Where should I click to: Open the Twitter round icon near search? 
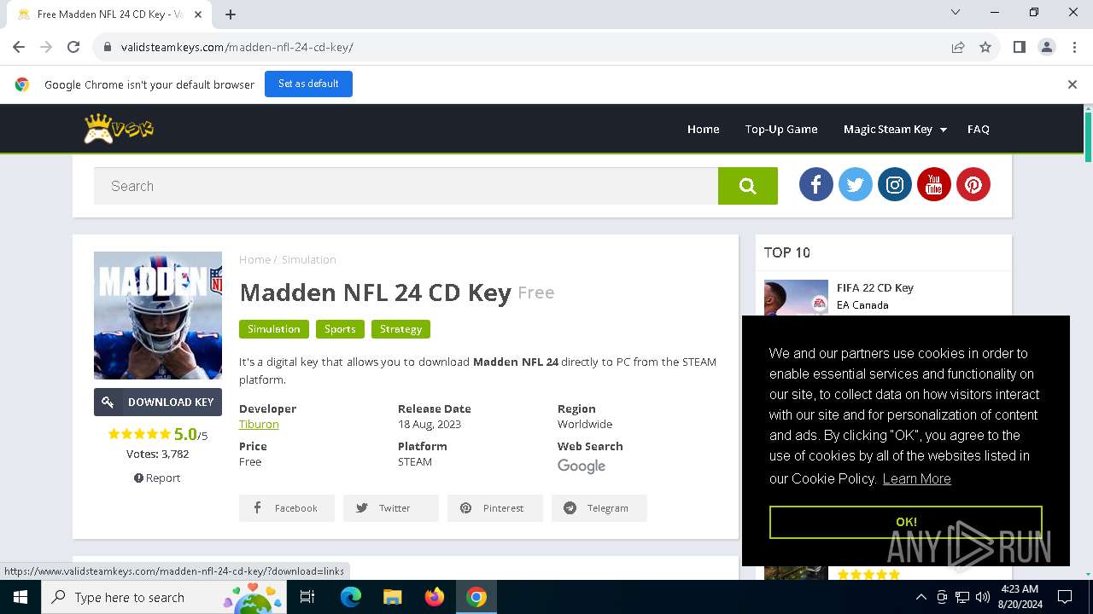(x=855, y=185)
